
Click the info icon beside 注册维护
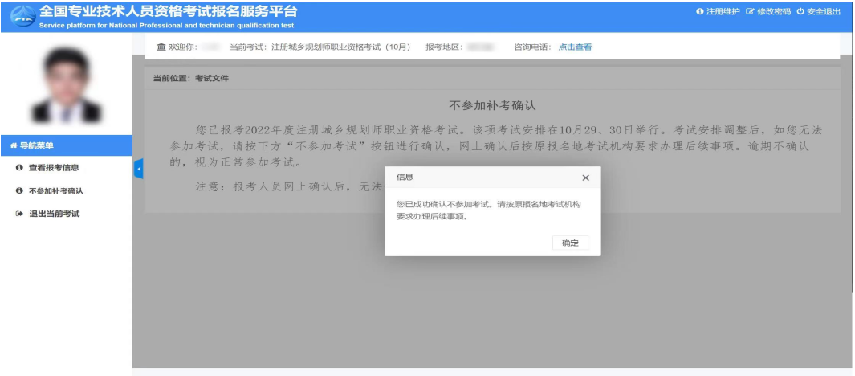[699, 12]
